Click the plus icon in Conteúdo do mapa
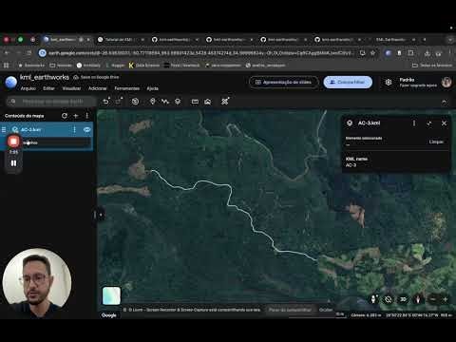This screenshot has width=456, height=342. tap(76, 116)
